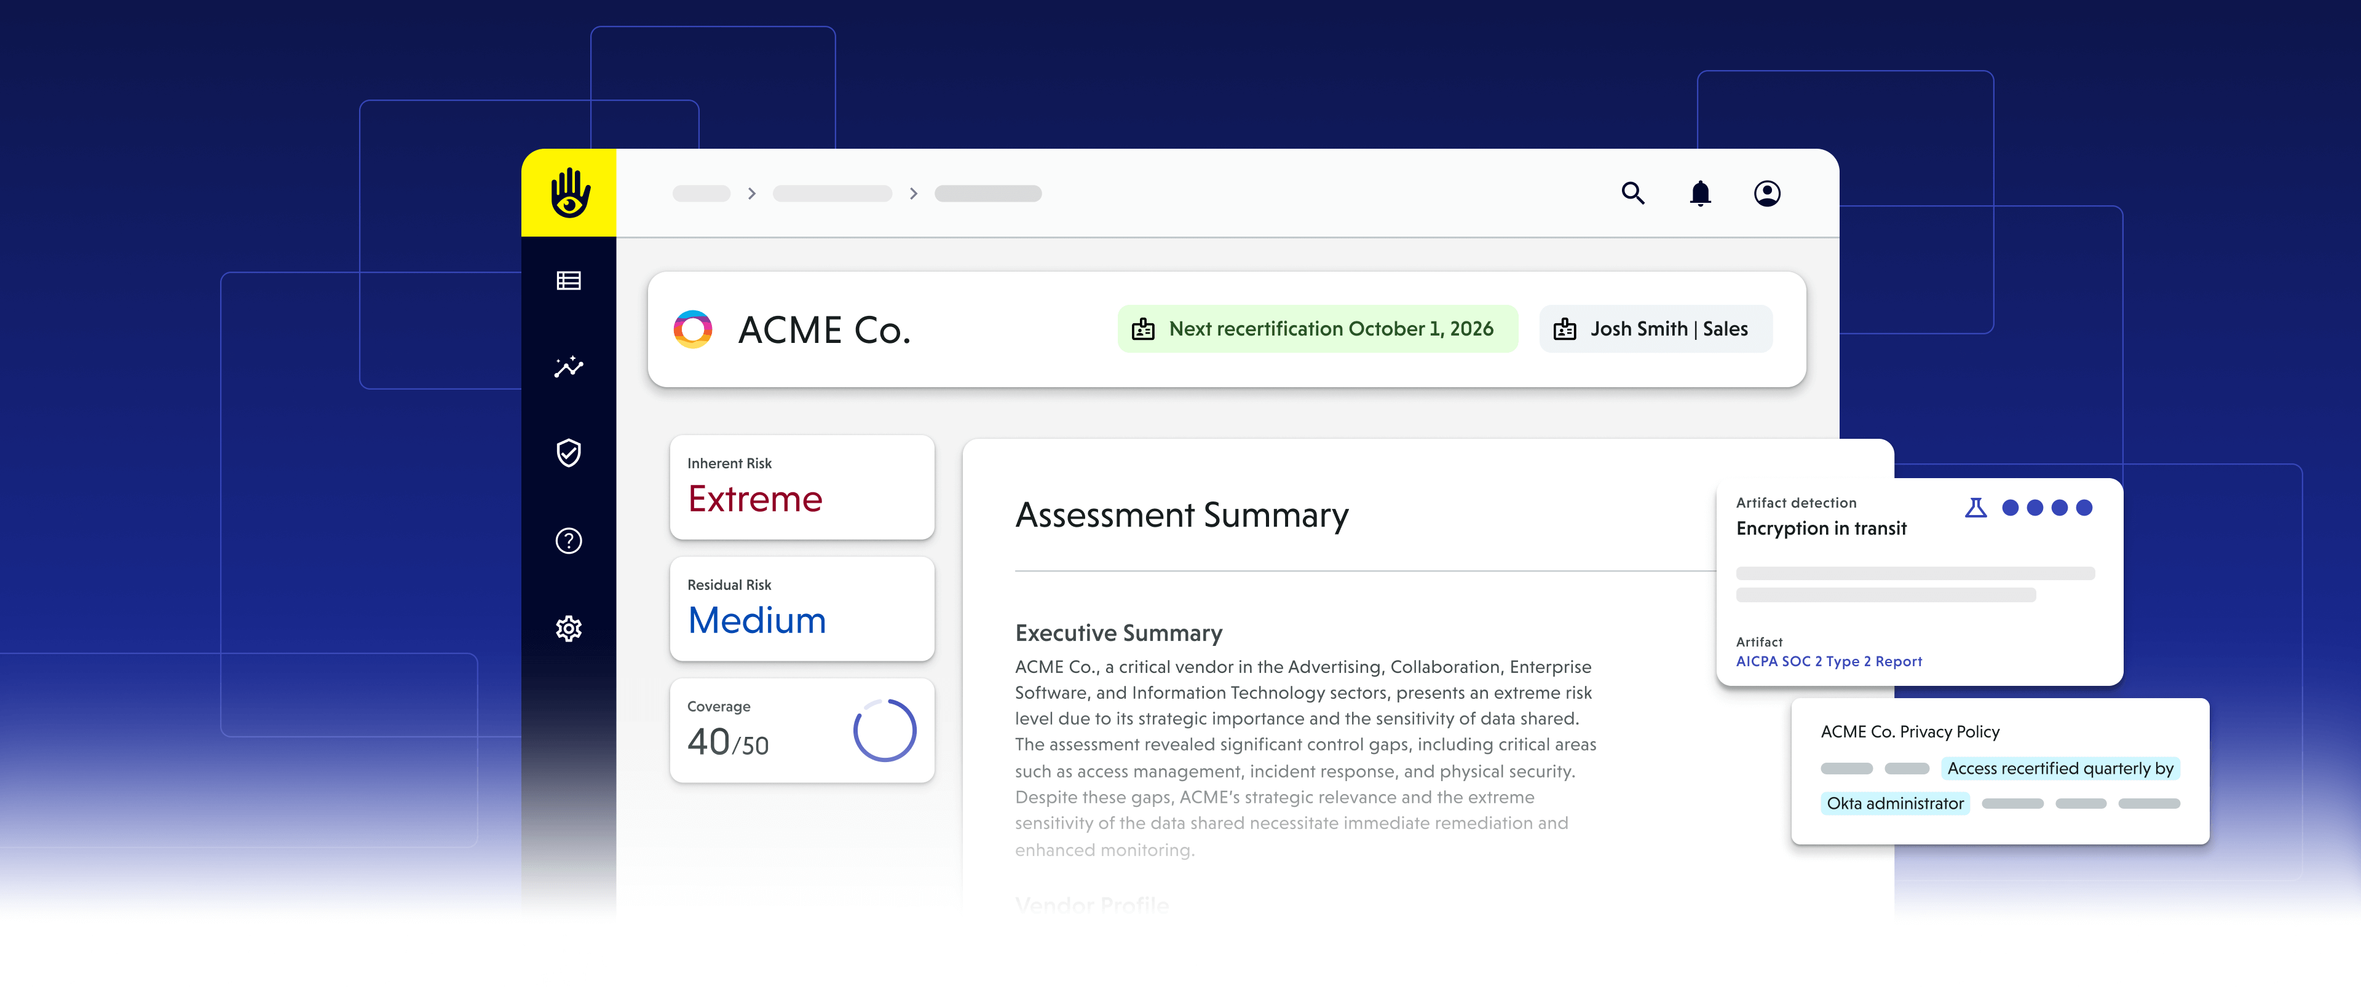Open the list view sidebar icon
This screenshot has height=987, width=2361.
(569, 280)
